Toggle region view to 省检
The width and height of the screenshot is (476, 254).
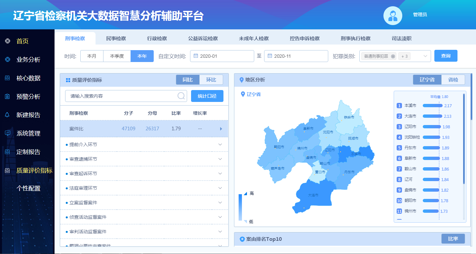453,80
